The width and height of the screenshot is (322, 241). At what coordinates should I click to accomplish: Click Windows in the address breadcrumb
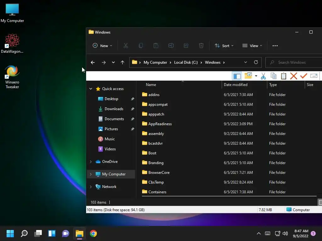click(x=213, y=62)
